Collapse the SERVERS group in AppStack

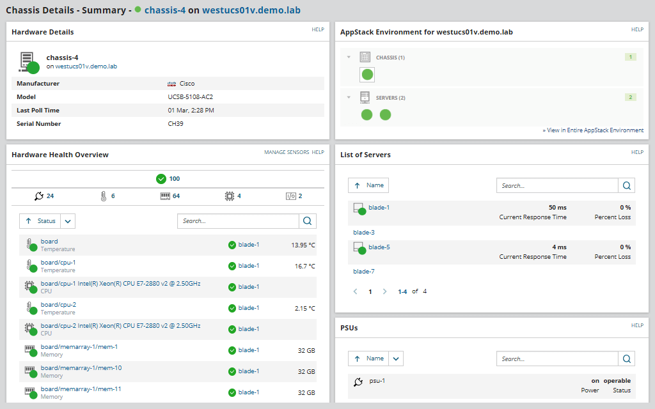(349, 98)
